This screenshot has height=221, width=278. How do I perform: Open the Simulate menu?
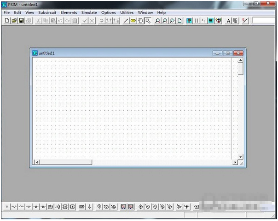click(x=89, y=12)
